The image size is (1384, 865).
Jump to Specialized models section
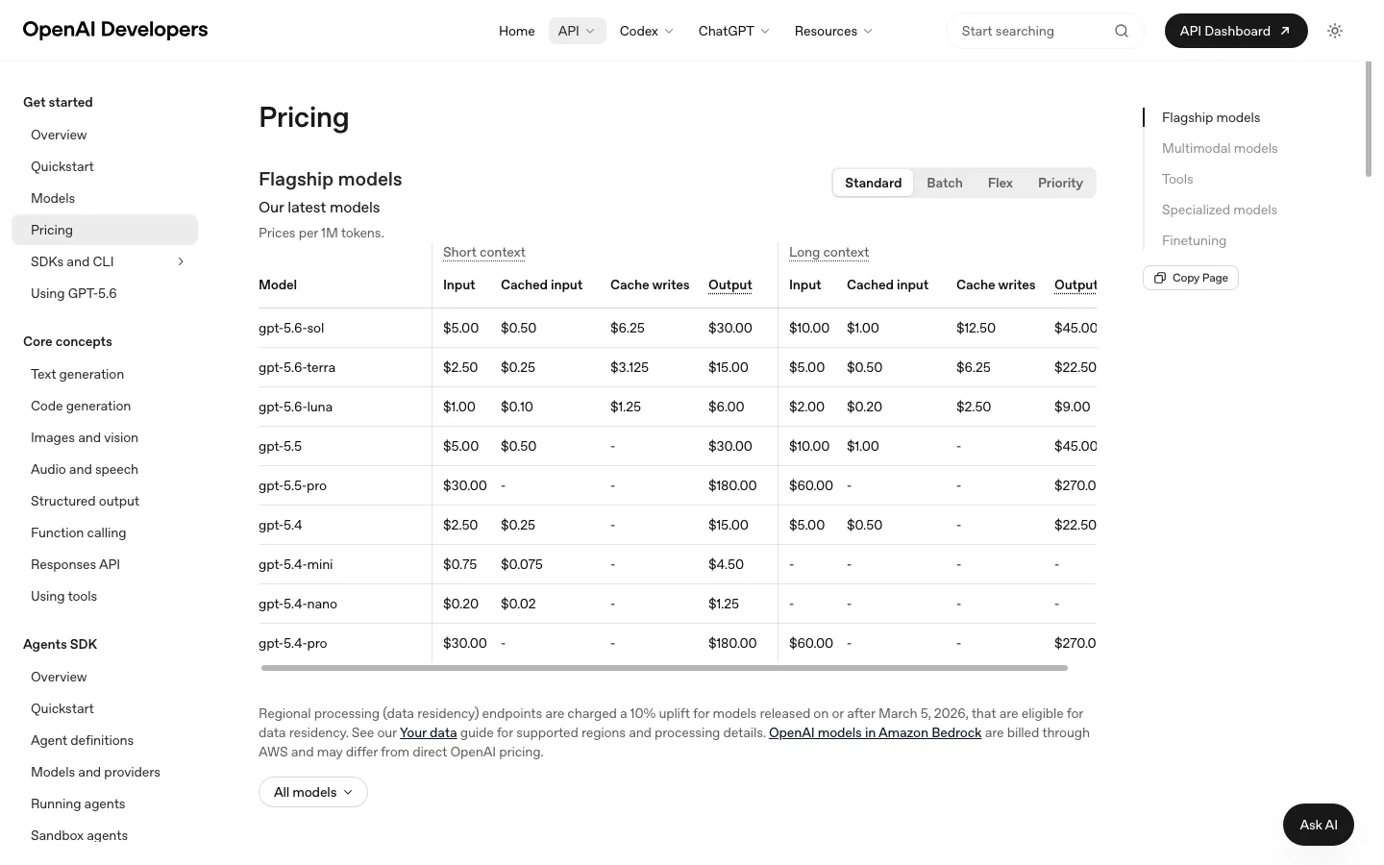(x=1220, y=210)
